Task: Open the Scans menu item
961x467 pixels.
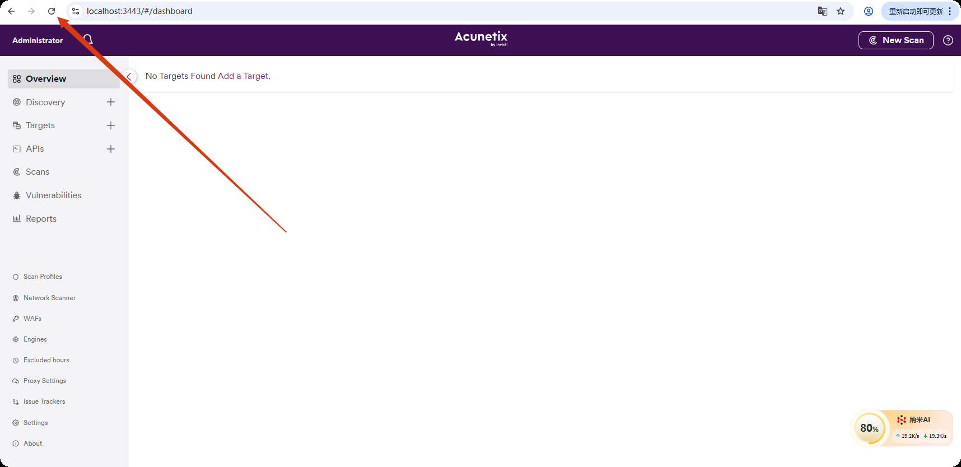Action: [38, 172]
